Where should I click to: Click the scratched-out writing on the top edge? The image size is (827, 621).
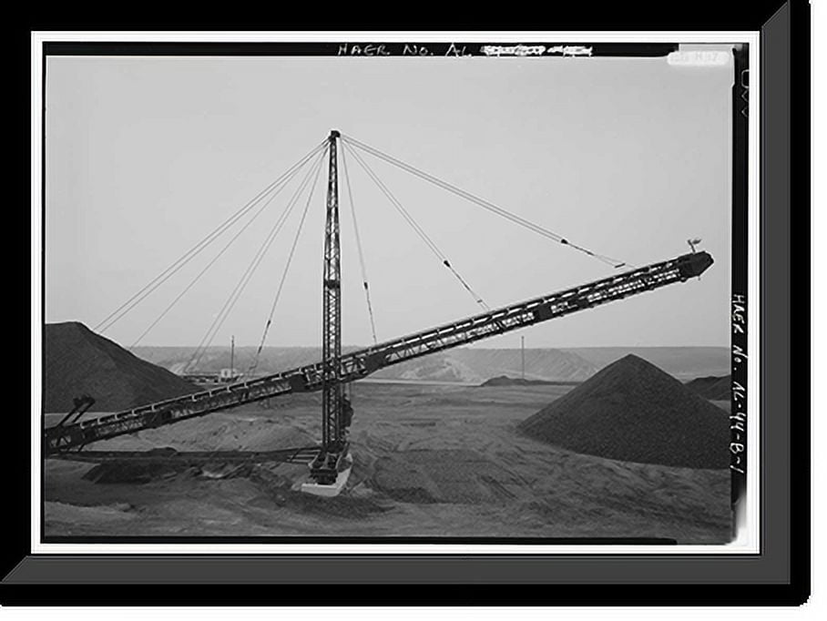[537, 51]
